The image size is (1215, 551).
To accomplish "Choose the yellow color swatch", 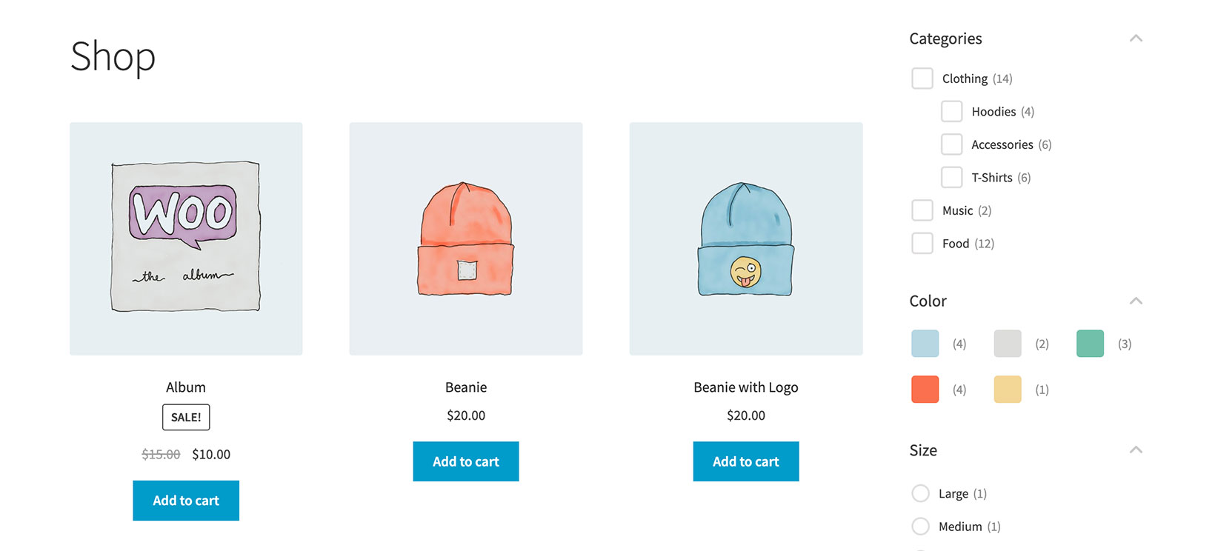I will [x=1008, y=390].
